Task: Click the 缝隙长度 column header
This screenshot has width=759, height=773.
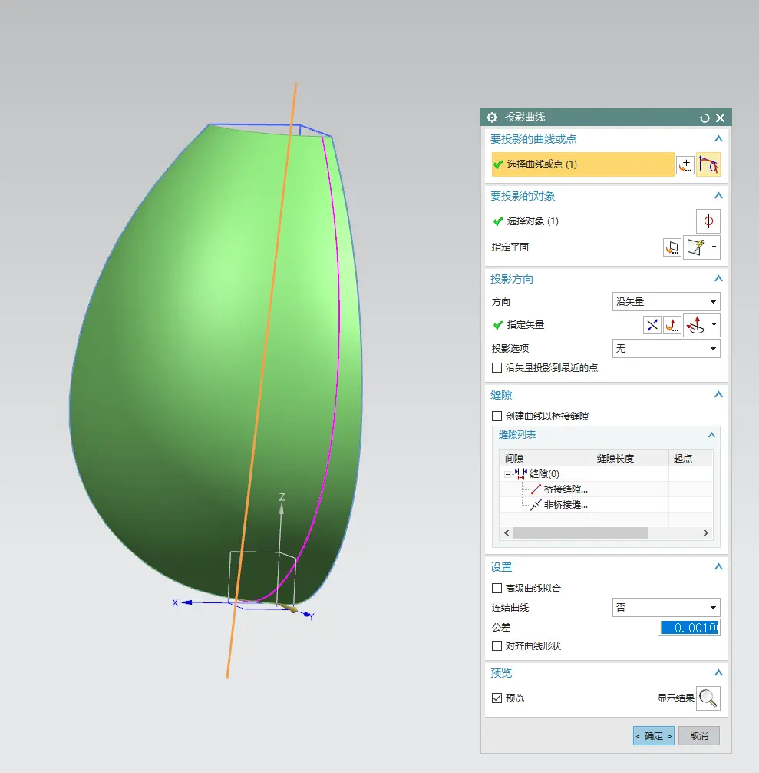Action: coord(630,459)
